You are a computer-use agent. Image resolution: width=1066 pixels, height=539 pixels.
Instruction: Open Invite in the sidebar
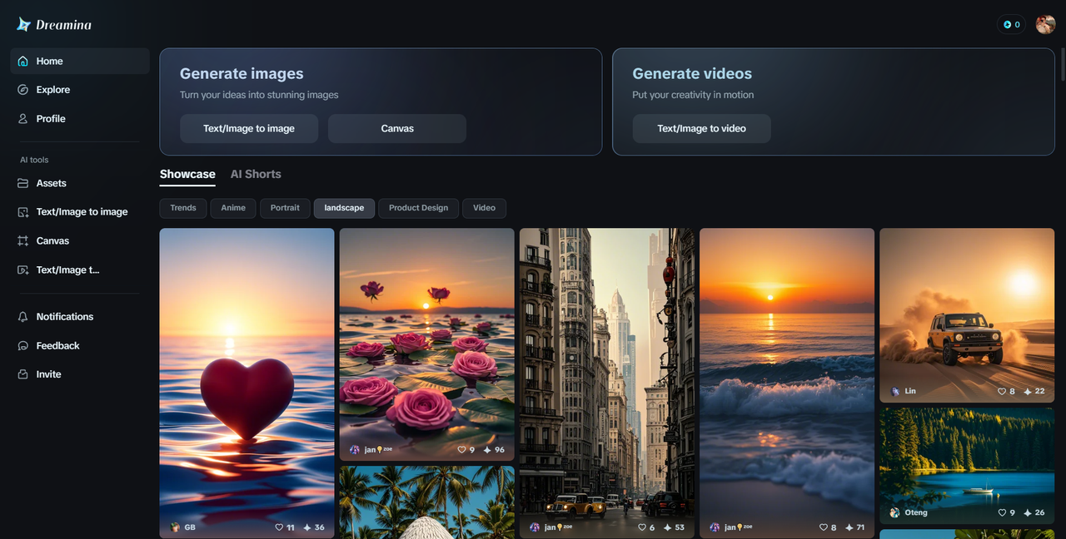coord(80,374)
